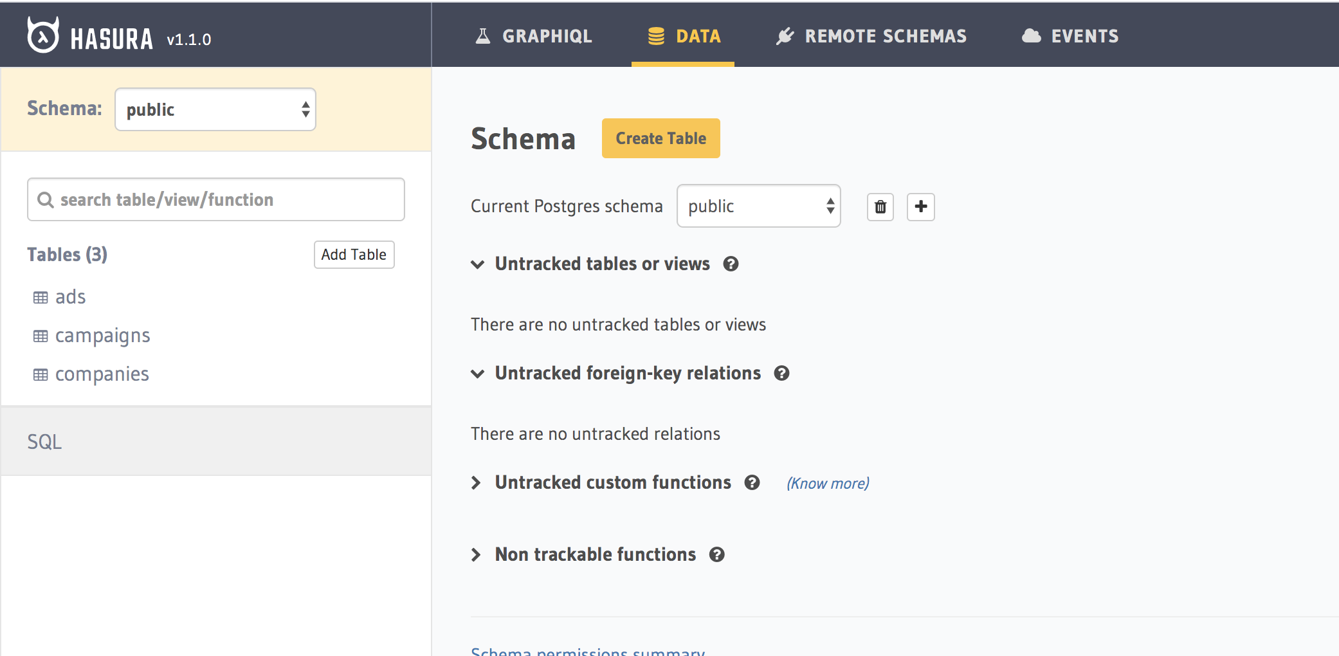The image size is (1339, 656).
Task: Click the search magnifier icon
Action: tap(45, 200)
